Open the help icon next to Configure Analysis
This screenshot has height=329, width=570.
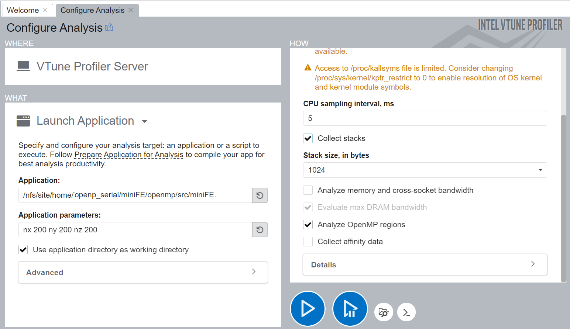tap(109, 28)
